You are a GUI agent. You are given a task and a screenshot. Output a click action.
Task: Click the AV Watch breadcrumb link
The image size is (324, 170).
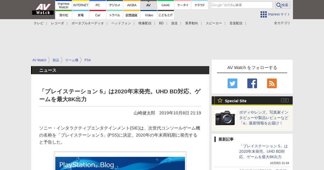[39, 60]
